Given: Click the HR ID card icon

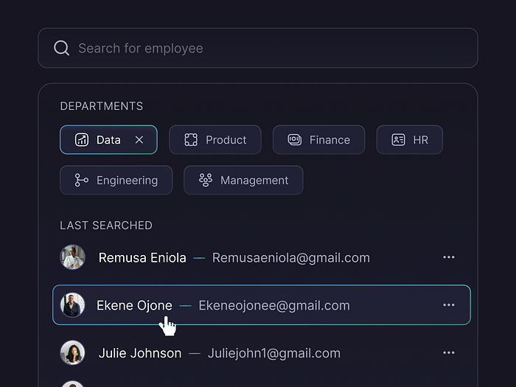Looking at the screenshot, I should (x=398, y=140).
